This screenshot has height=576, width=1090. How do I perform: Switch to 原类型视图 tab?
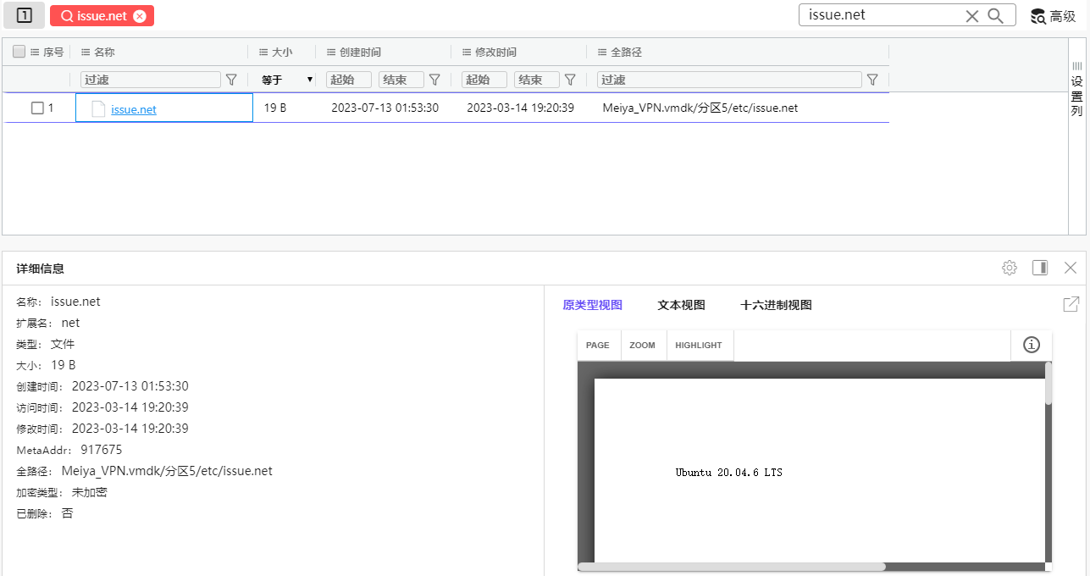[593, 305]
